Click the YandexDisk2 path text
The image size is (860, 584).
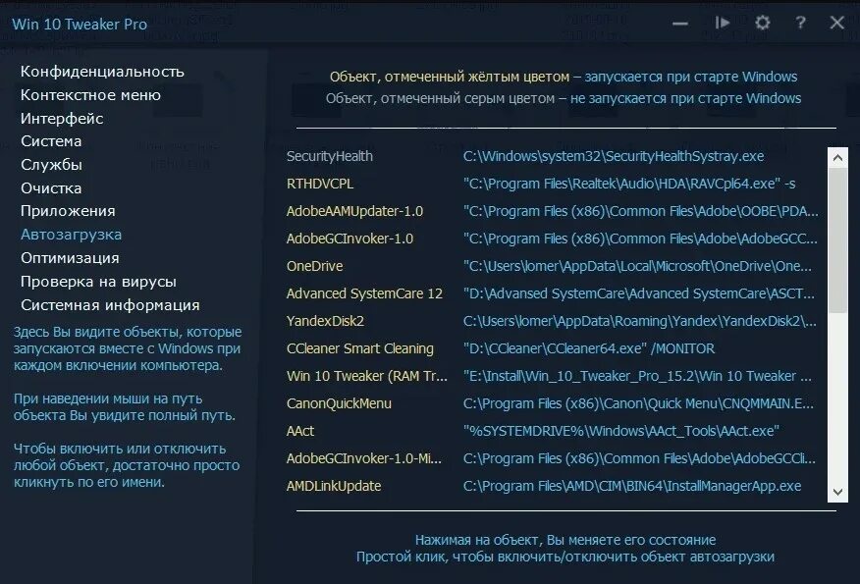point(639,321)
